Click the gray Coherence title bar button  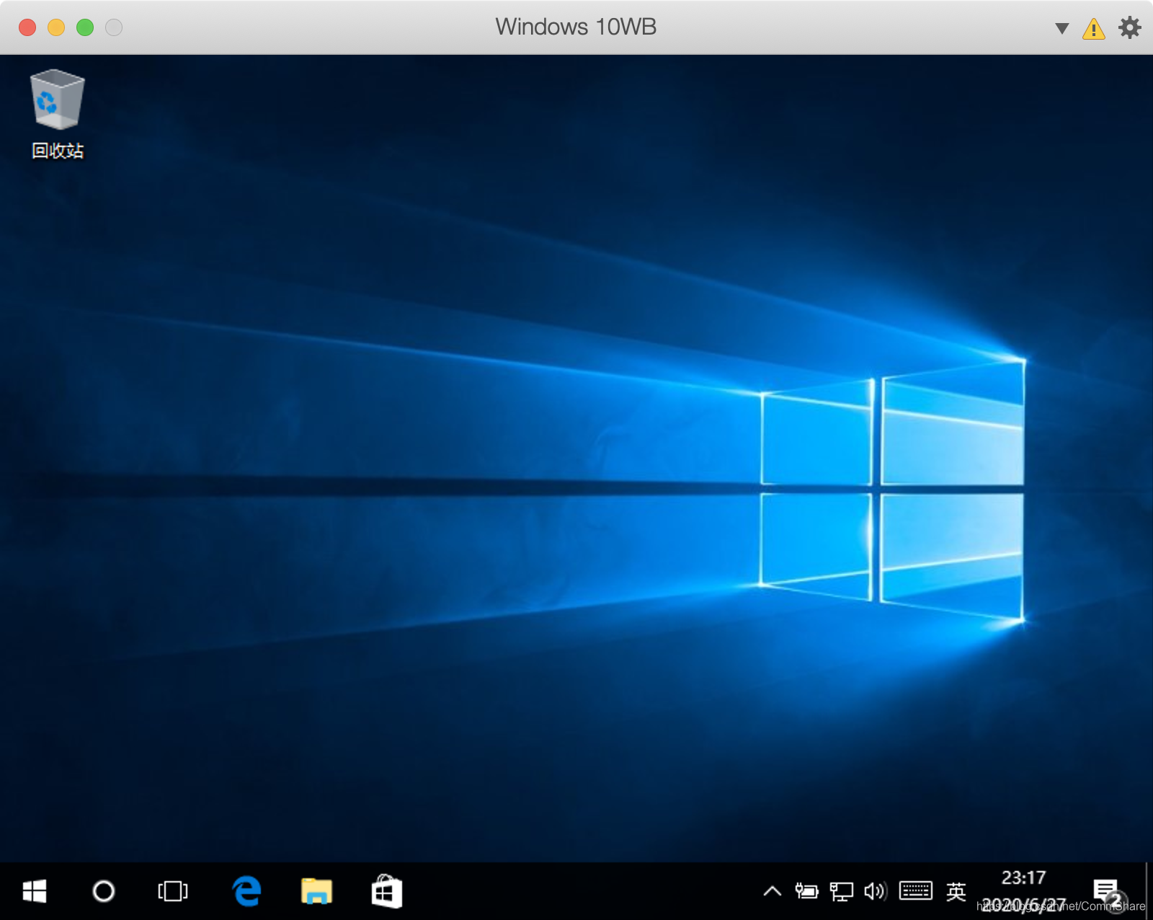pyautogui.click(x=114, y=27)
